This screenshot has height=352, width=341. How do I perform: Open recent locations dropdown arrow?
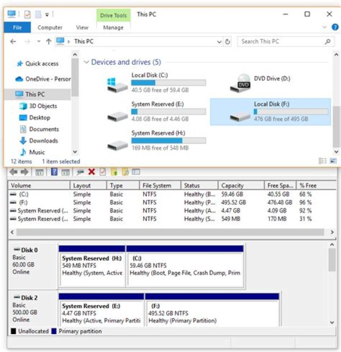39,42
